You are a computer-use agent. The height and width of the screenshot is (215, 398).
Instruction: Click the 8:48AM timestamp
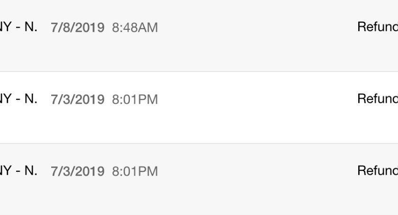coord(135,27)
